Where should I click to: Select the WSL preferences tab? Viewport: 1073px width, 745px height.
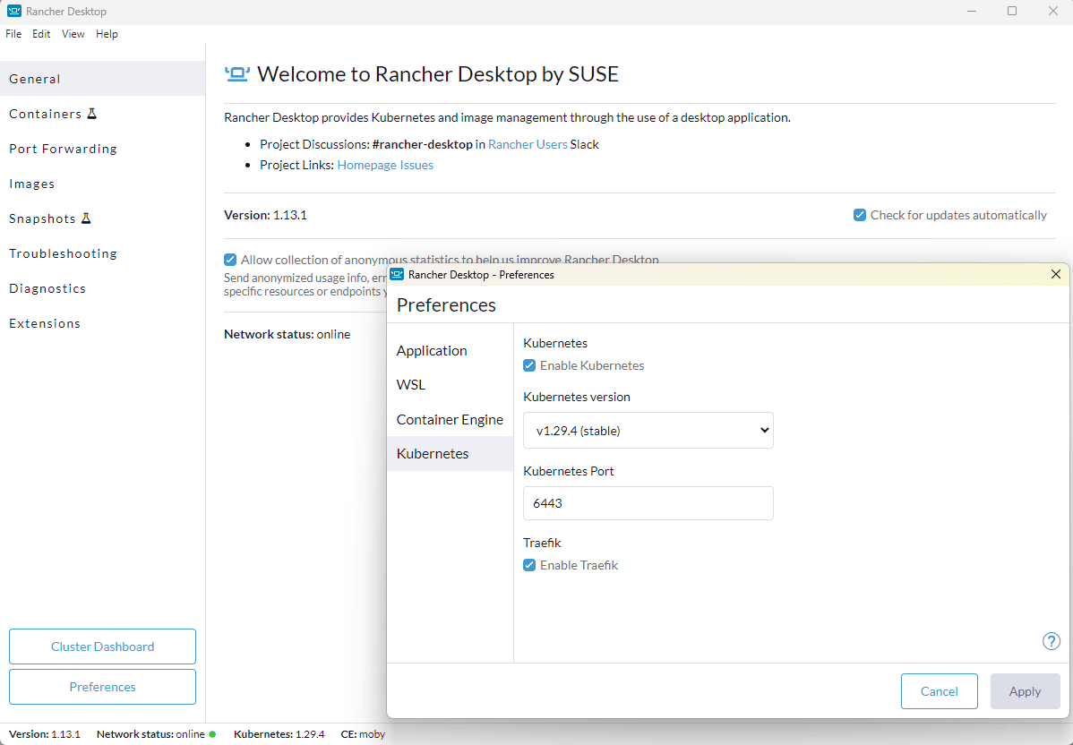pos(450,384)
